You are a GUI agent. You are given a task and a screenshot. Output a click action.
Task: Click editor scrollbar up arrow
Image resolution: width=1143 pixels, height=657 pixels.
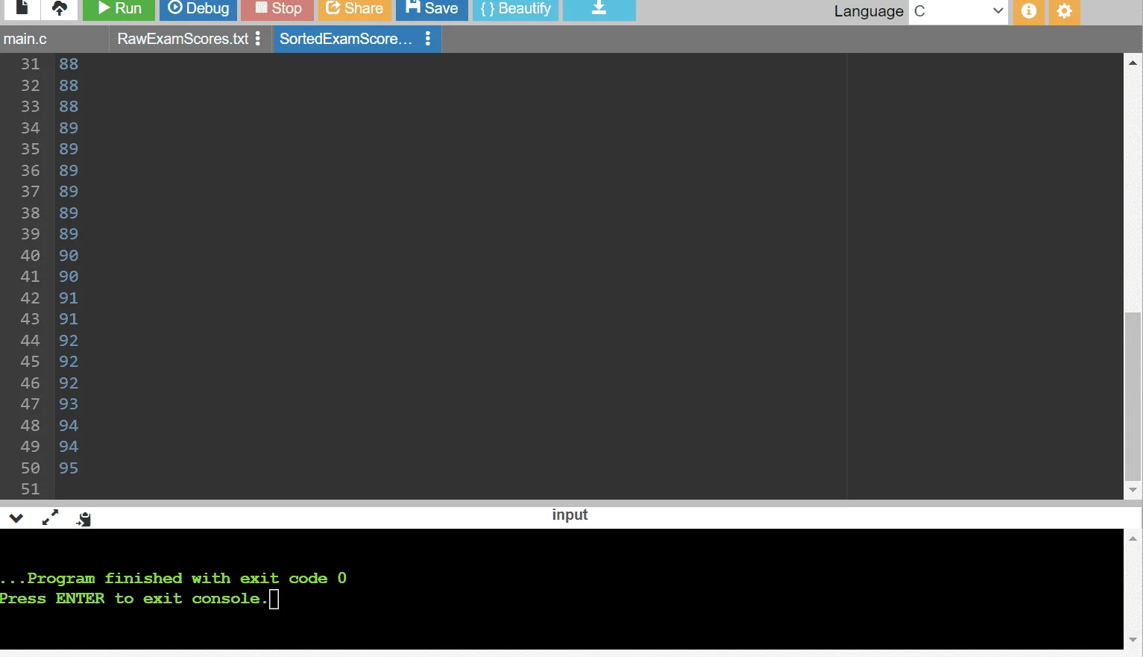(x=1133, y=63)
